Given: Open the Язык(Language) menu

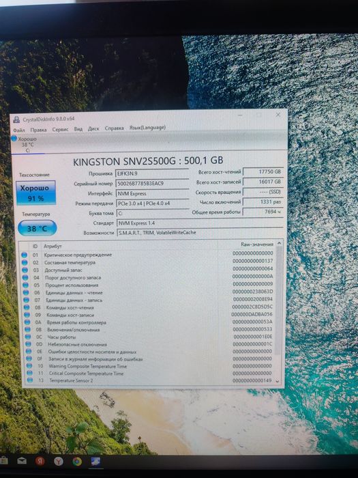Looking at the screenshot, I should point(148,128).
